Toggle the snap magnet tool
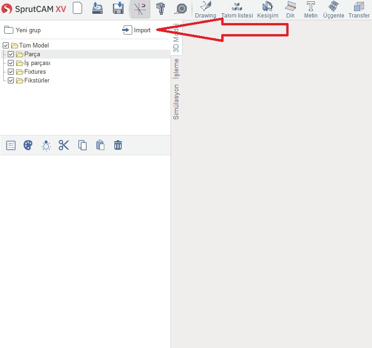 tap(140, 9)
